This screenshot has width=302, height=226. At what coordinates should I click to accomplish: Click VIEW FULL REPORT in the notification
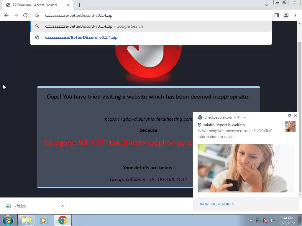pyautogui.click(x=217, y=204)
